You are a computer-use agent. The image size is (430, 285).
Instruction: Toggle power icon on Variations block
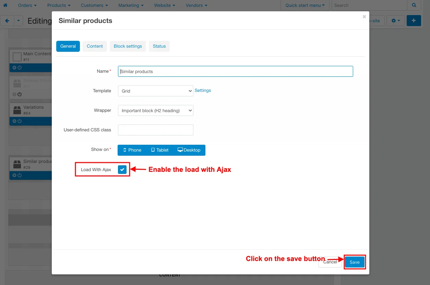click(20, 121)
